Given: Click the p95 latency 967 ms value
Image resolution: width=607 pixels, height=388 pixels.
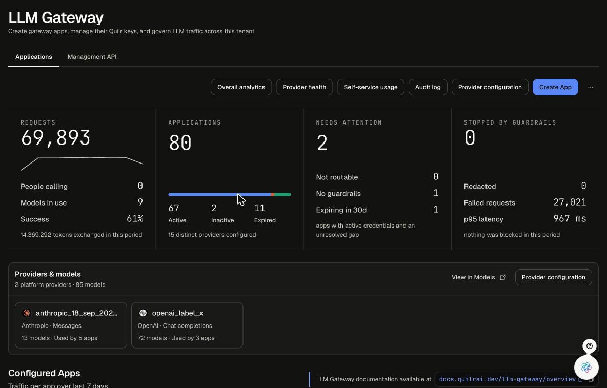Looking at the screenshot, I should click(570, 218).
